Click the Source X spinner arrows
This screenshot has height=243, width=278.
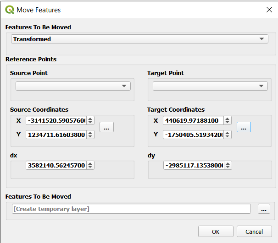click(x=91, y=121)
